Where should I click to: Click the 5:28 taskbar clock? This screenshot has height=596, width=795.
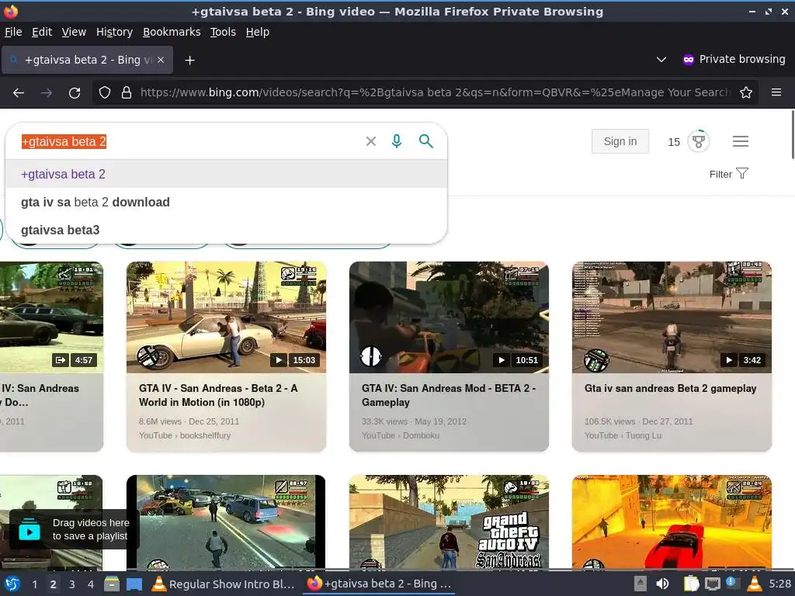click(779, 584)
